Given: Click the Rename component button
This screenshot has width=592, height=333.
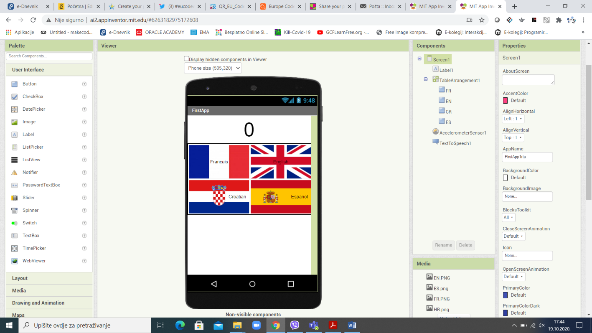Looking at the screenshot, I should coord(444,245).
